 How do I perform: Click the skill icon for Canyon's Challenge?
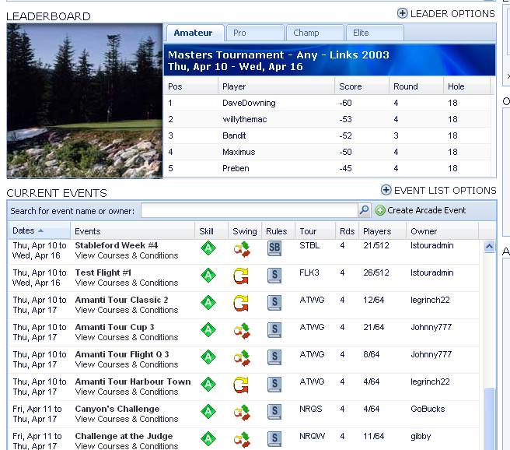coord(208,412)
